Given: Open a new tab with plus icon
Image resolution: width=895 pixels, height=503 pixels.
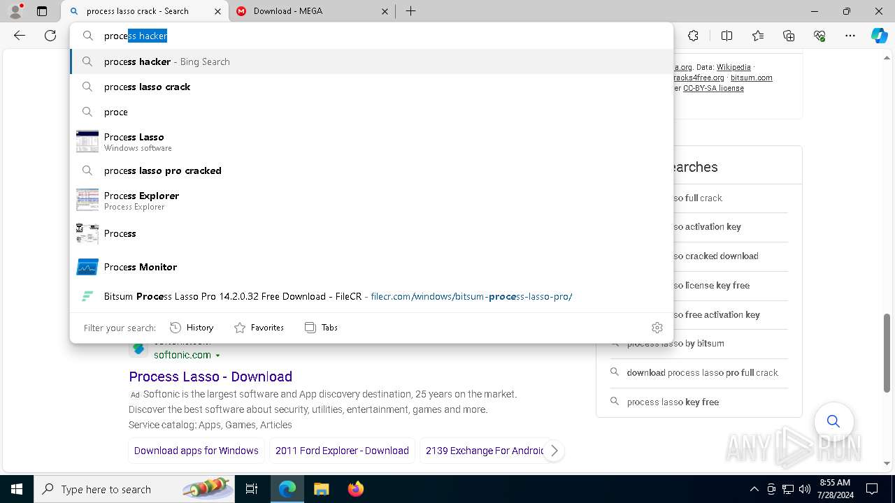Looking at the screenshot, I should [411, 11].
